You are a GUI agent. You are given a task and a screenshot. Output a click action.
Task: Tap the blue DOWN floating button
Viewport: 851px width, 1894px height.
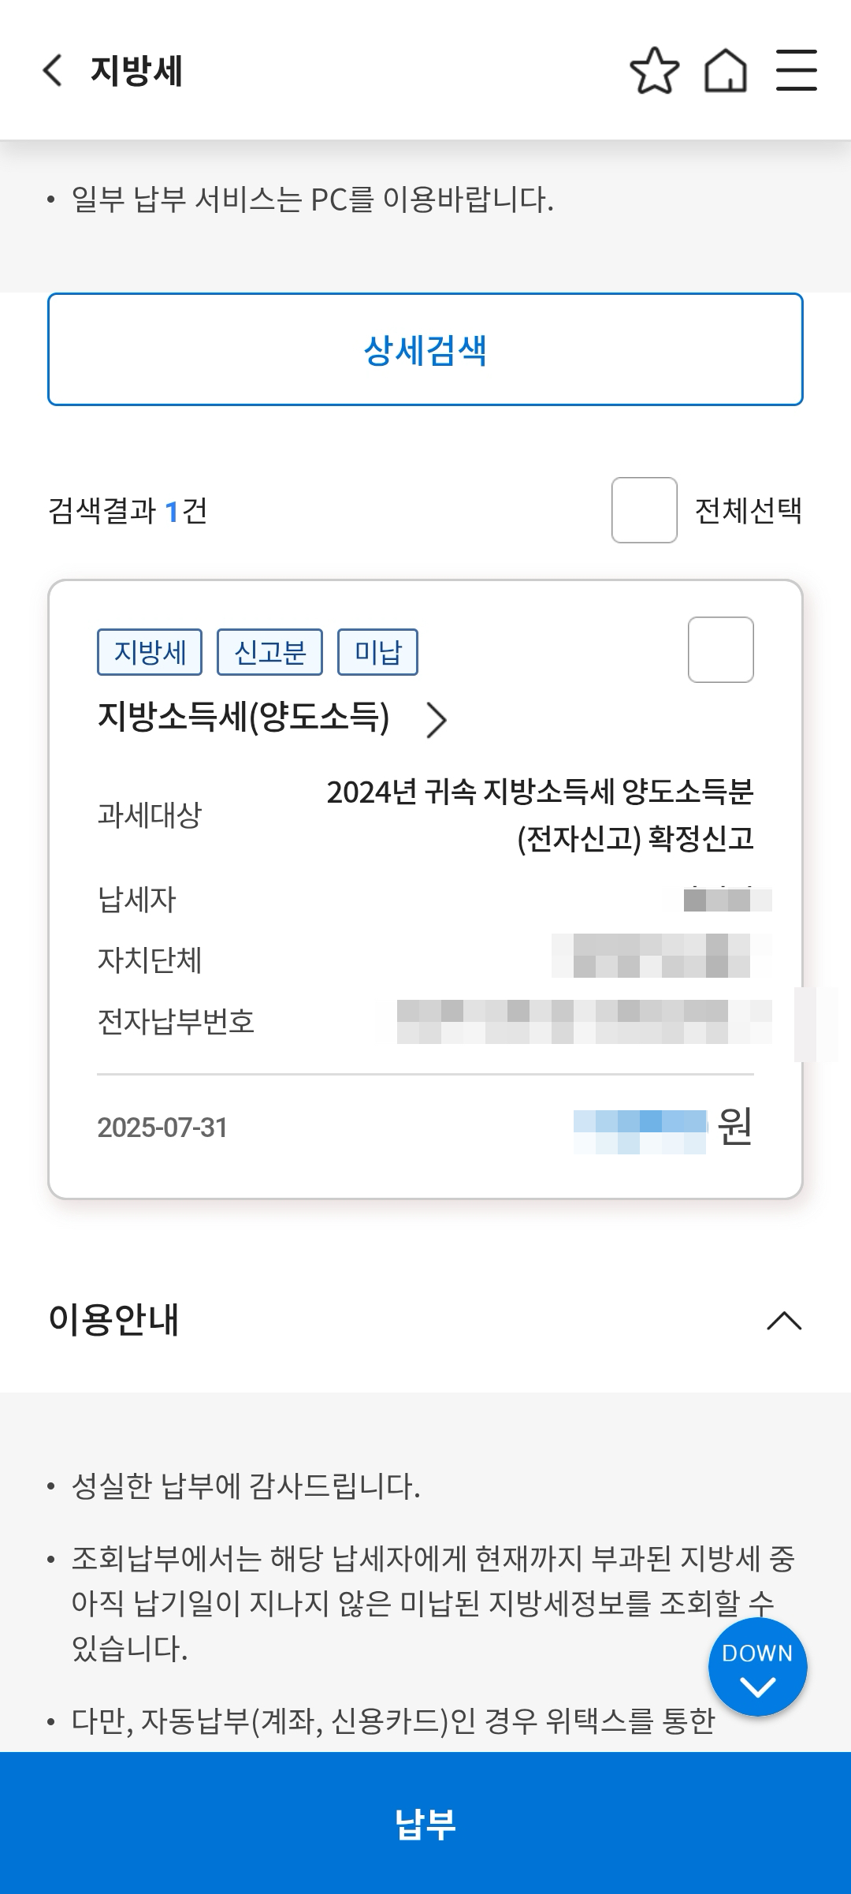coord(757,1666)
